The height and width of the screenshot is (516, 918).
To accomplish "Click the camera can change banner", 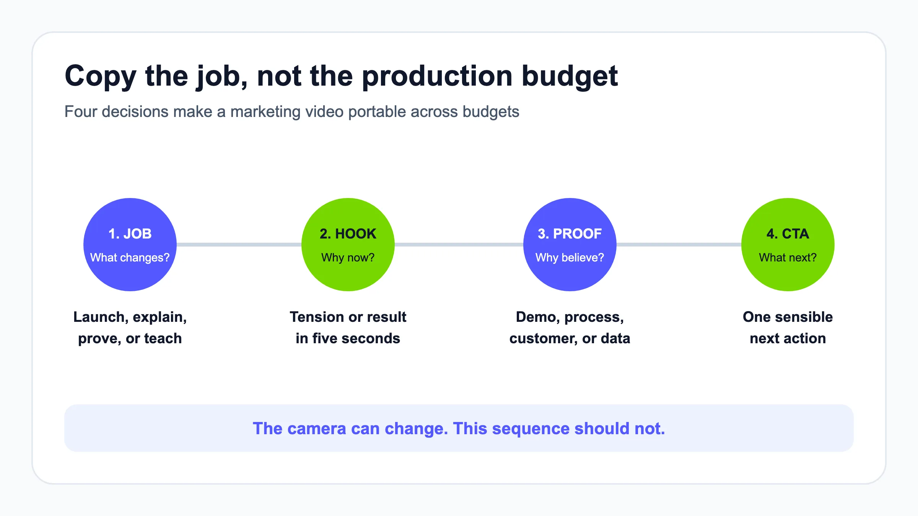I will click(x=459, y=428).
